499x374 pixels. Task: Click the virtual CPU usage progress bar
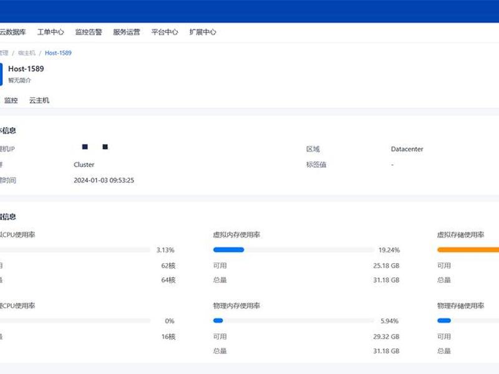point(75,250)
